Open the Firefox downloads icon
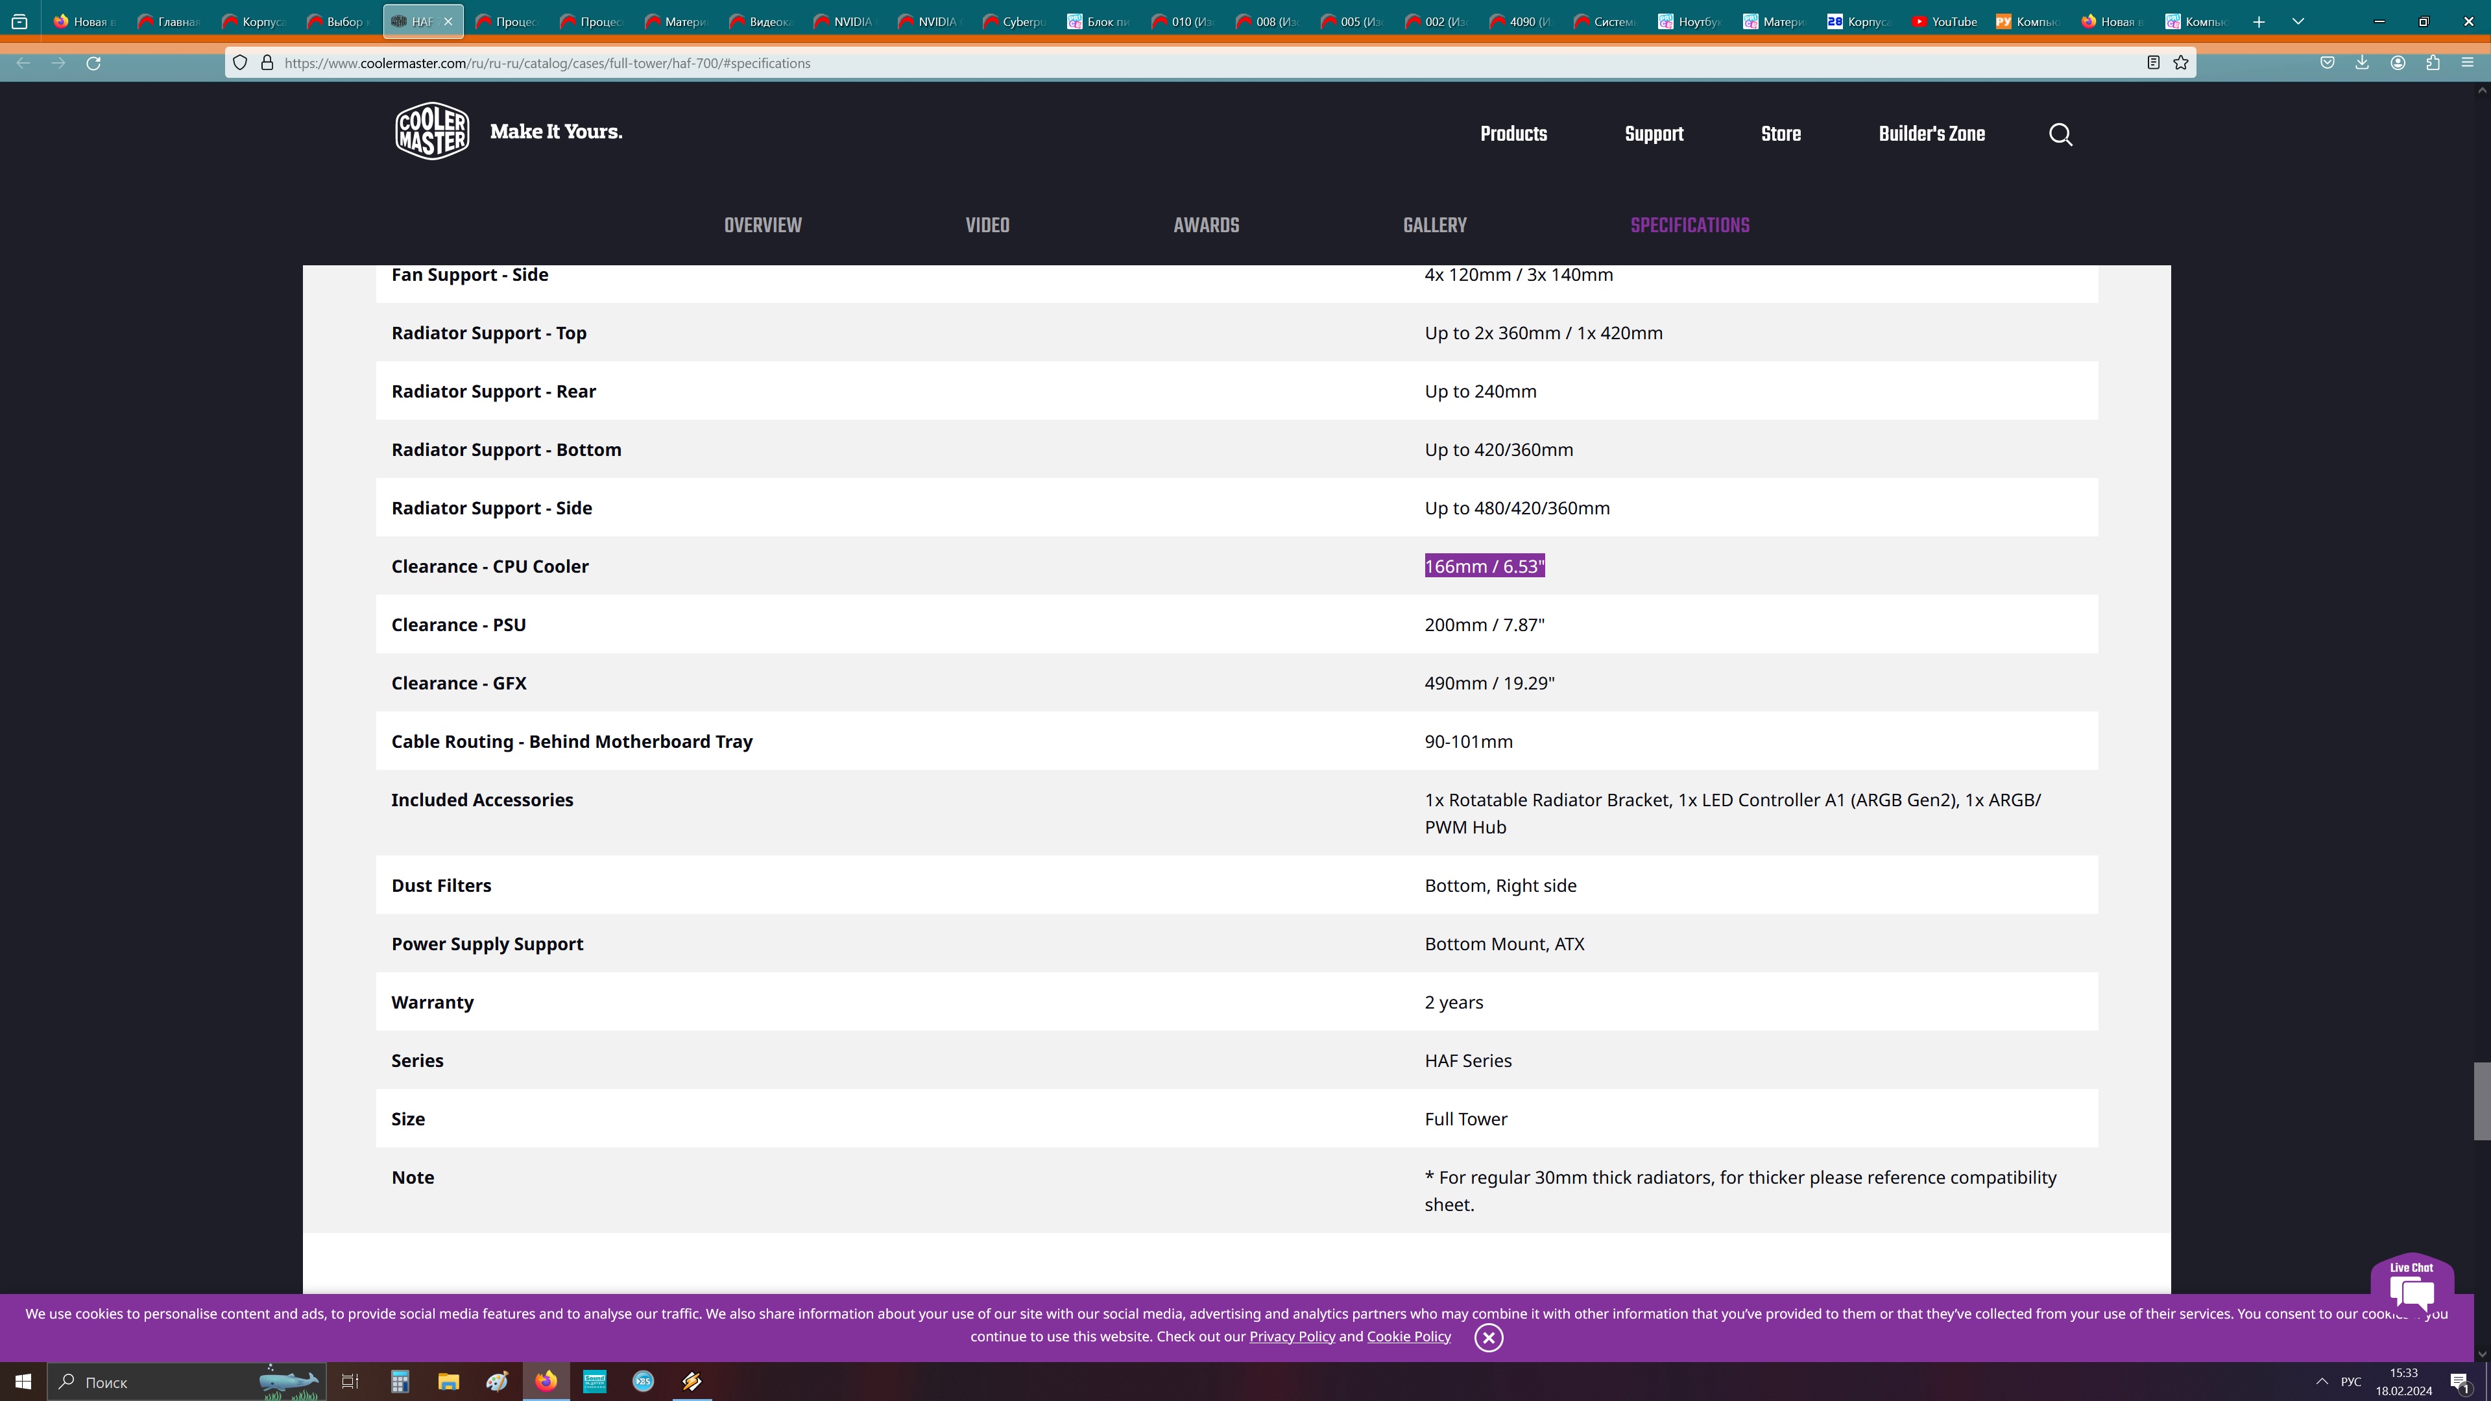 (2361, 63)
